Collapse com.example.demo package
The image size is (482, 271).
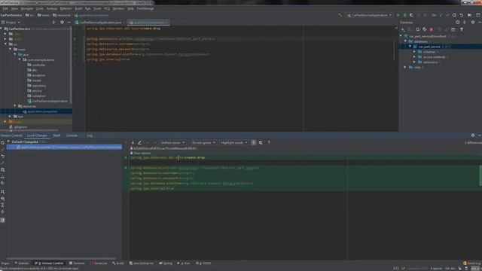(20, 59)
